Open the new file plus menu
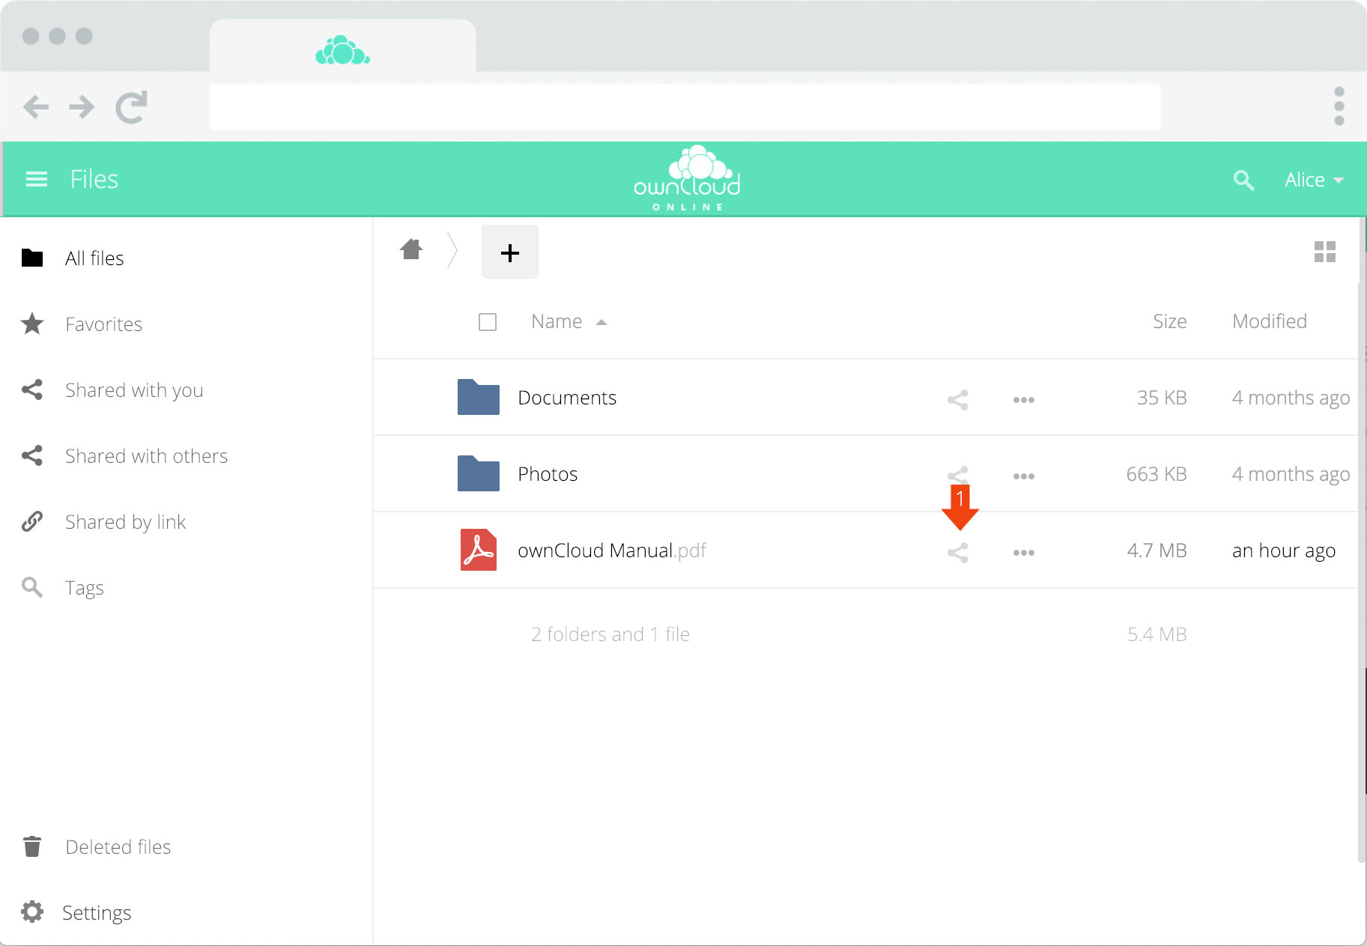The width and height of the screenshot is (1367, 946). tap(510, 252)
